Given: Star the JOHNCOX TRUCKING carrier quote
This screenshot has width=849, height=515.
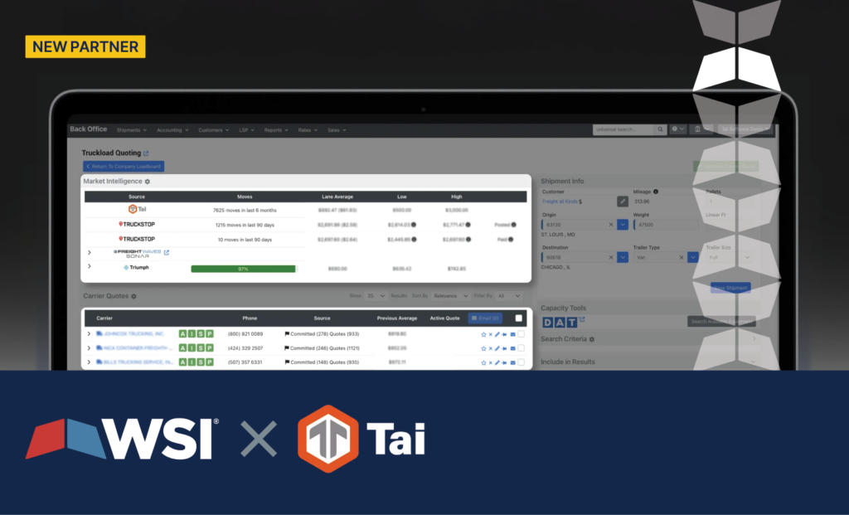Looking at the screenshot, I should click(x=483, y=334).
